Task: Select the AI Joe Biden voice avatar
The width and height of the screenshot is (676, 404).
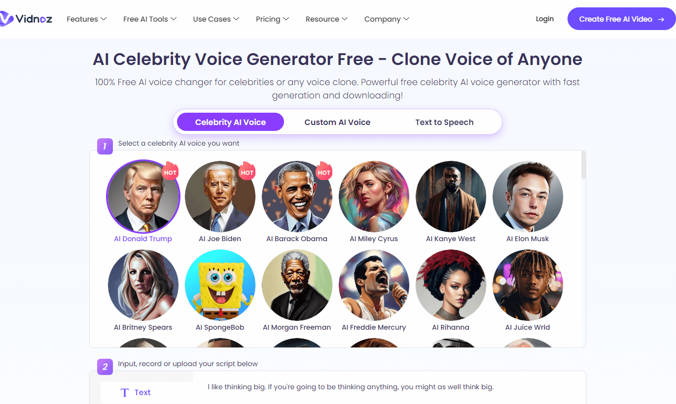Action: tap(220, 196)
